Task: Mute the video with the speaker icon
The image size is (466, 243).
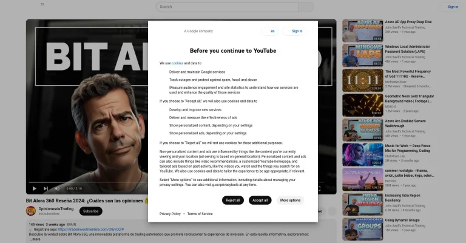Action: [x=57, y=188]
